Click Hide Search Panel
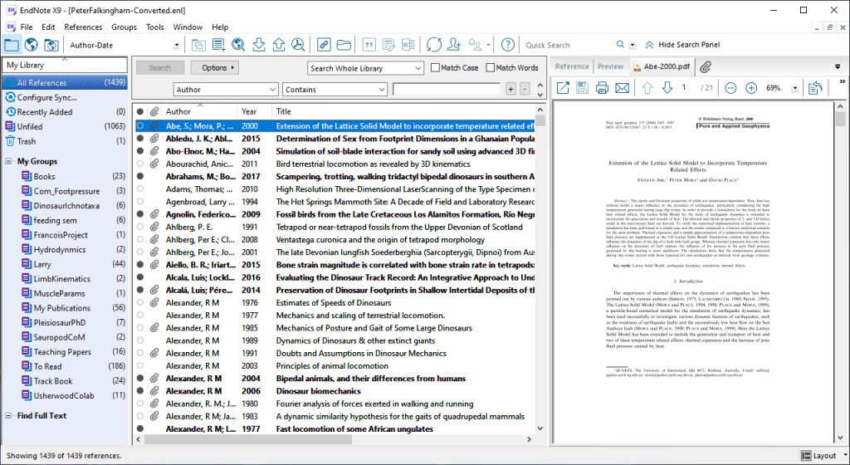This screenshot has width=850, height=465. point(681,45)
